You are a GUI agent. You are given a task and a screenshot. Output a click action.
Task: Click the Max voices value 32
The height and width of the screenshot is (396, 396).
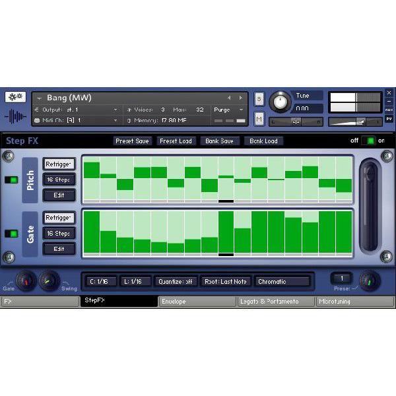pyautogui.click(x=200, y=110)
